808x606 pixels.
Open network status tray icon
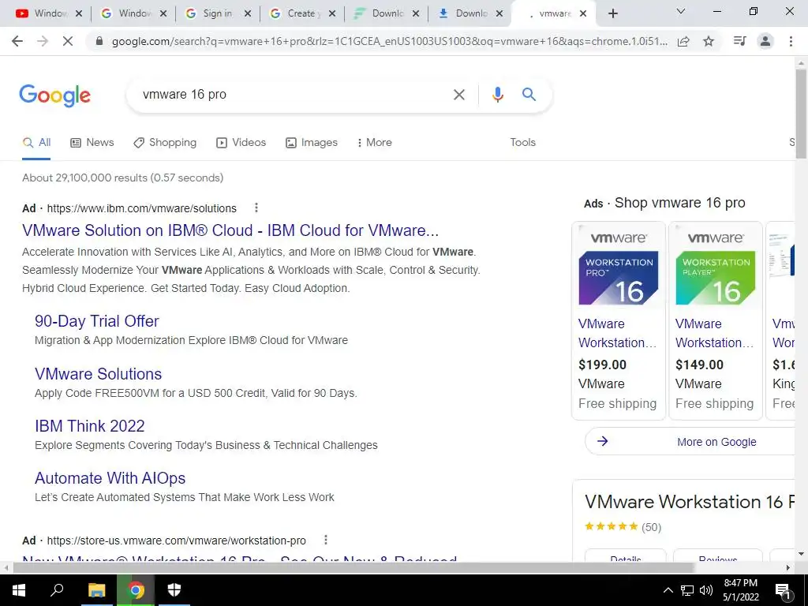click(687, 590)
